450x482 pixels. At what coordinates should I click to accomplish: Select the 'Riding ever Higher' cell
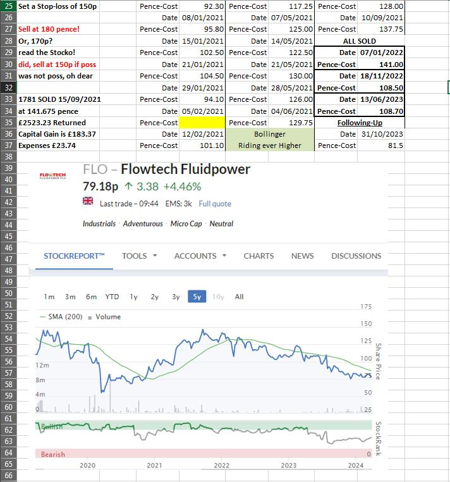(x=270, y=145)
